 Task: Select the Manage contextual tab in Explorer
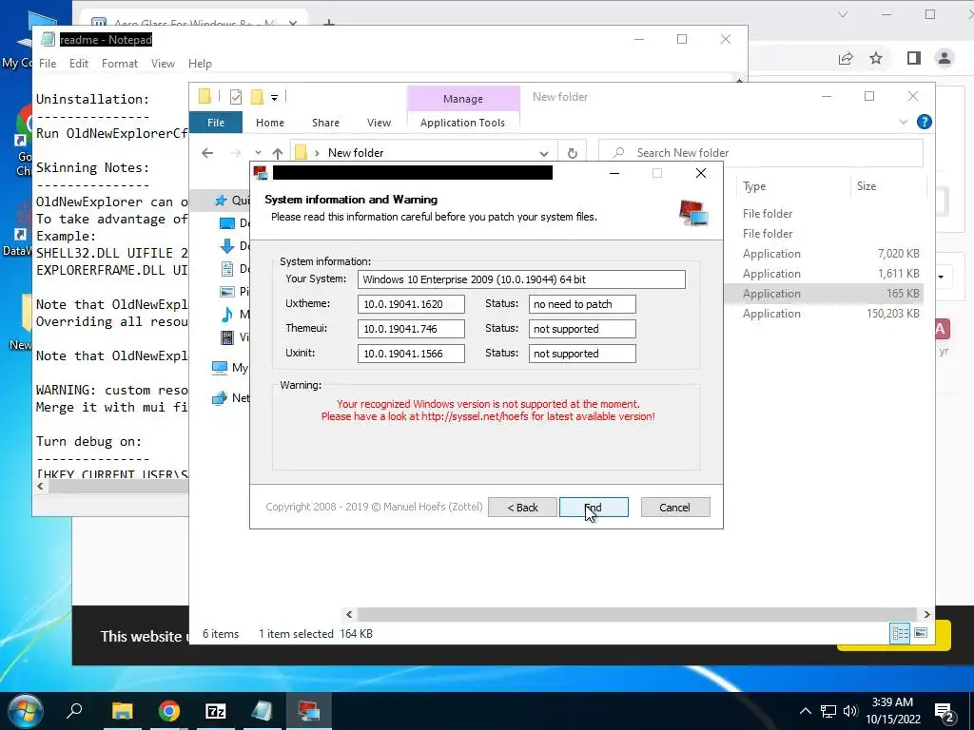pos(463,99)
